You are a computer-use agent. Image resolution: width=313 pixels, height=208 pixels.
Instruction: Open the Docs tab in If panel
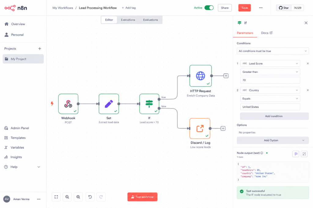point(267,33)
